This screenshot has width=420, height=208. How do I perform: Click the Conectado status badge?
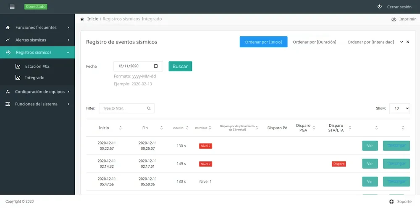click(36, 7)
